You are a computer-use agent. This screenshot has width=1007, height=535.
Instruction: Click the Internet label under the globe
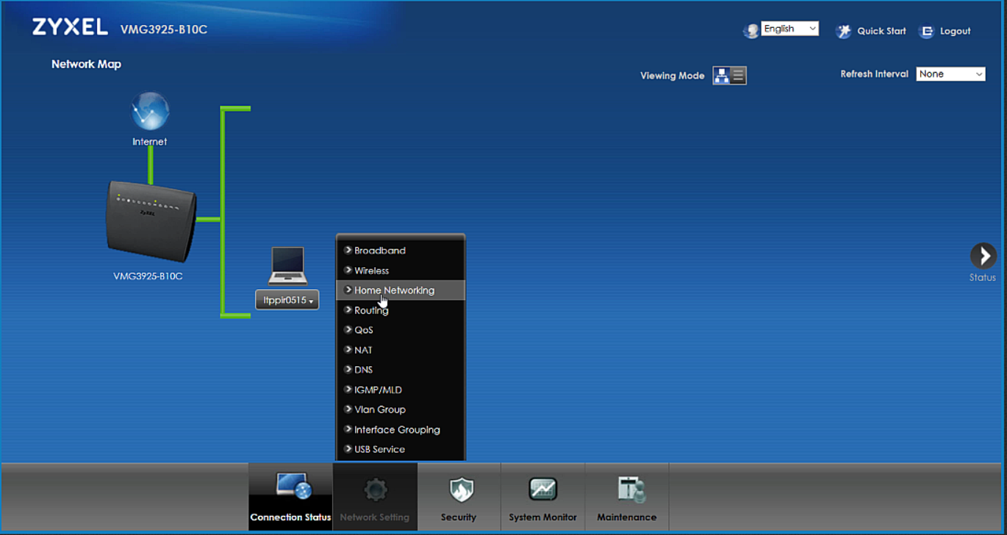click(x=150, y=142)
